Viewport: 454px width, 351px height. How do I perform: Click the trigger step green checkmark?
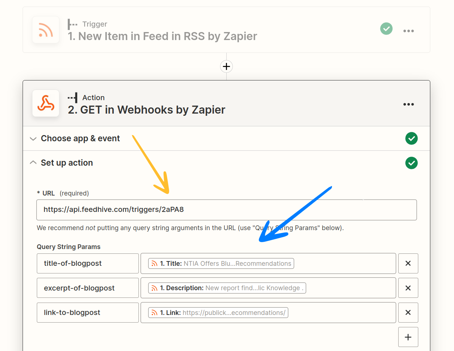point(386,29)
